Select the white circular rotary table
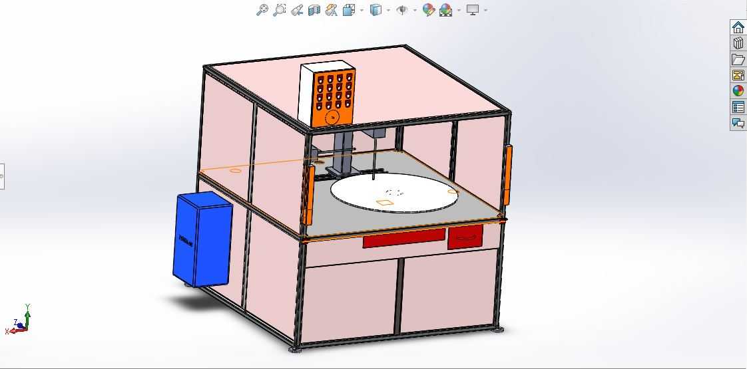Screen dimensions: 747x369 tap(394, 193)
